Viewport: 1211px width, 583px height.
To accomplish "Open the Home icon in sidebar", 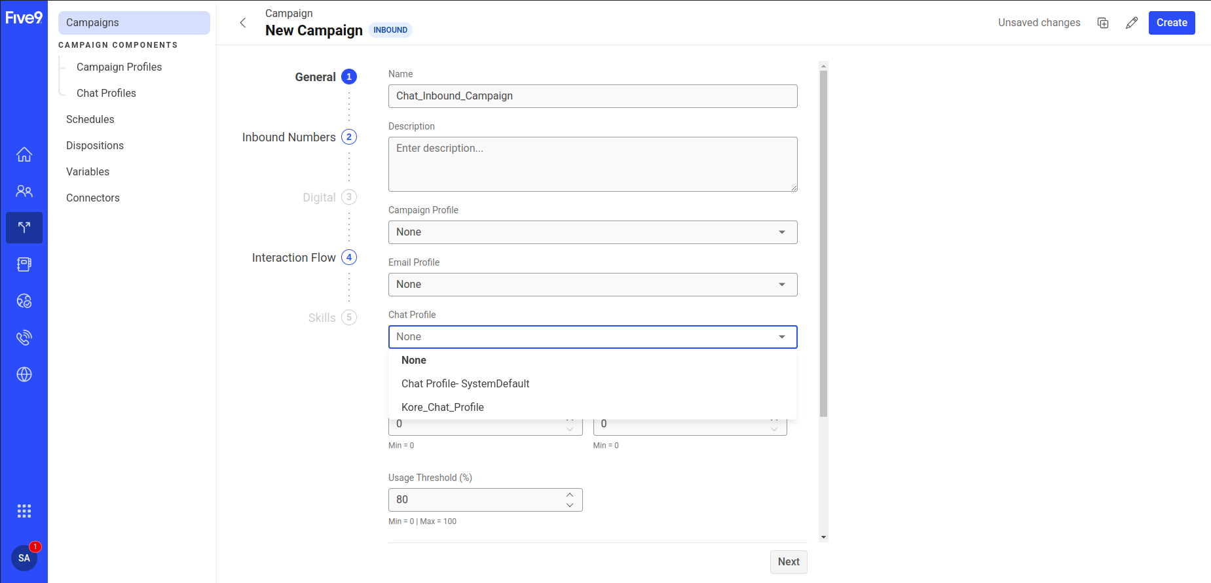I will (24, 154).
